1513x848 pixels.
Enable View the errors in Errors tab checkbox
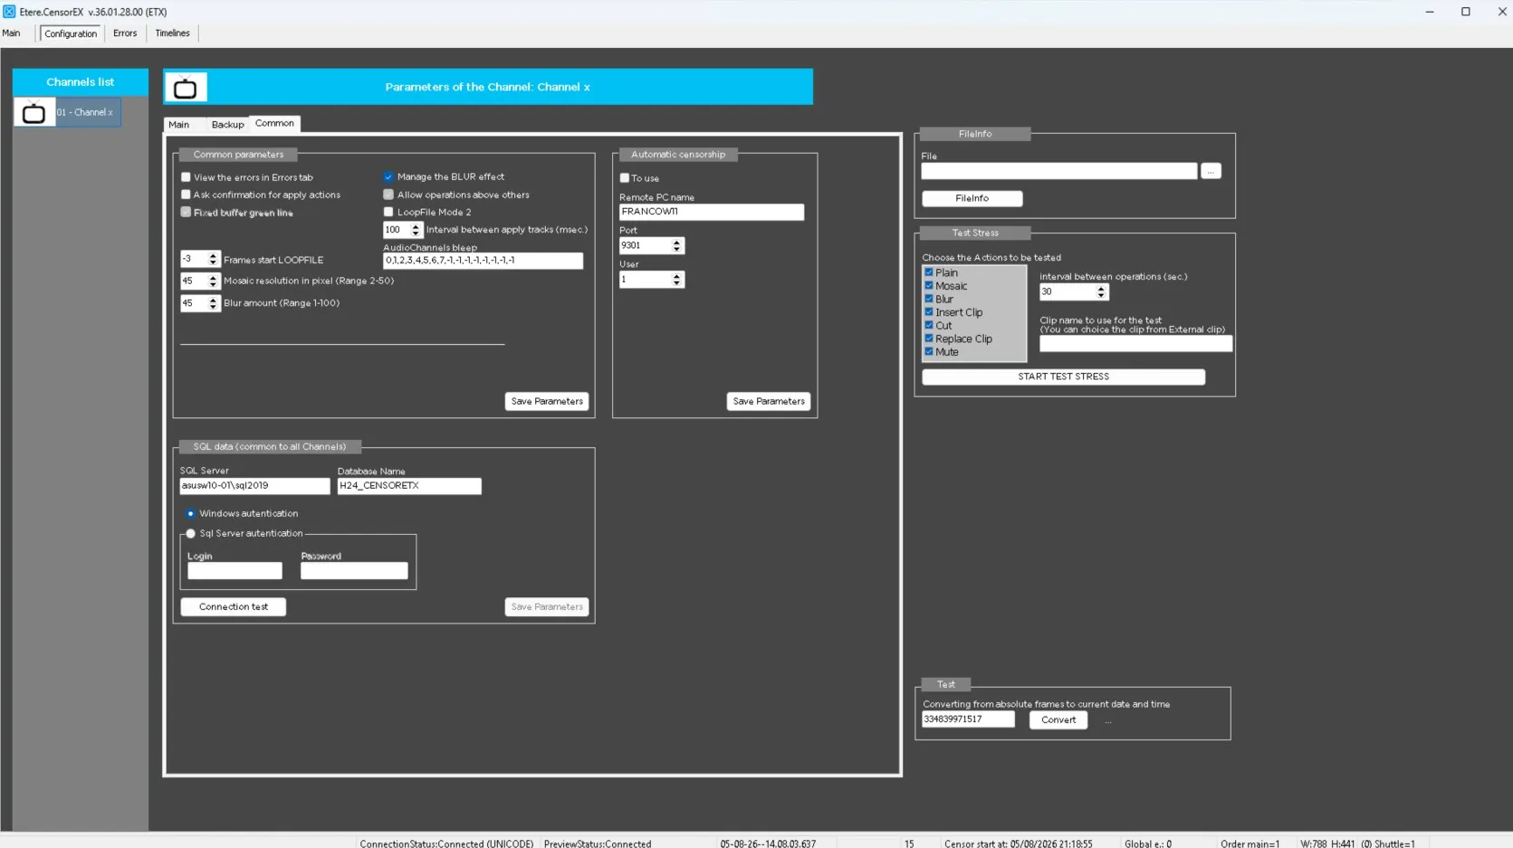186,177
